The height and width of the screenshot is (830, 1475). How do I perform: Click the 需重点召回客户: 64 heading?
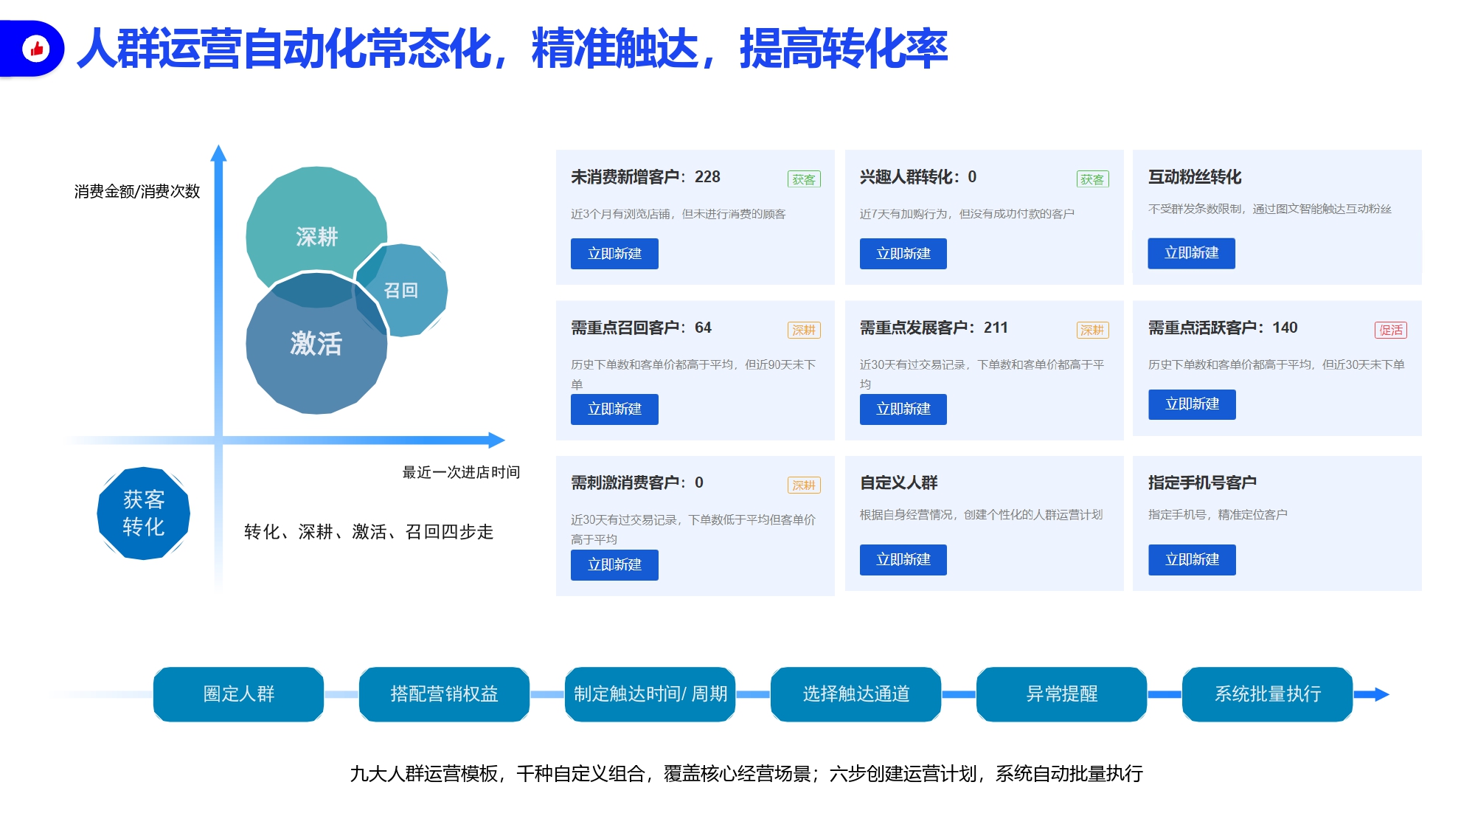(641, 328)
